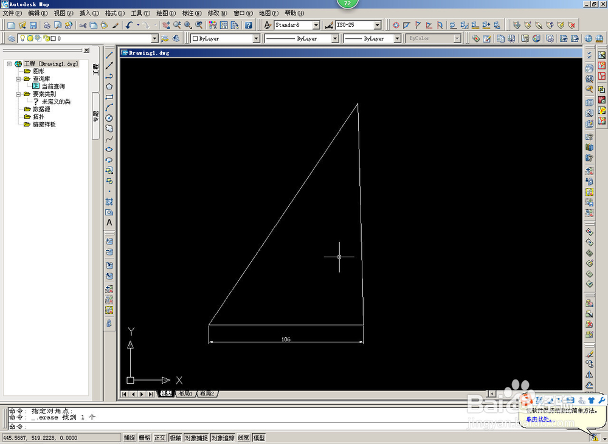
Task: Click the Open file icon
Action: [22, 25]
